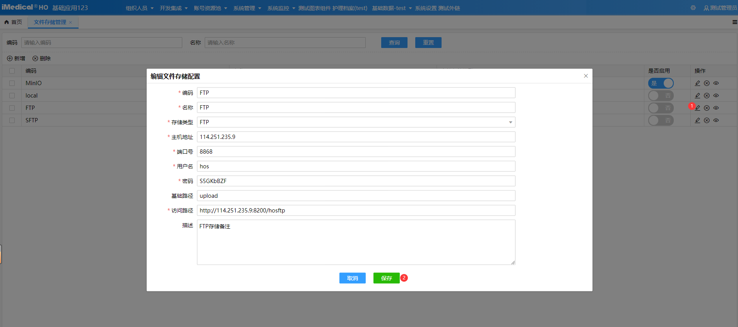Viewport: 738px width, 327px height.
Task: Open the 测试管理员 user menu
Action: pyautogui.click(x=720, y=8)
